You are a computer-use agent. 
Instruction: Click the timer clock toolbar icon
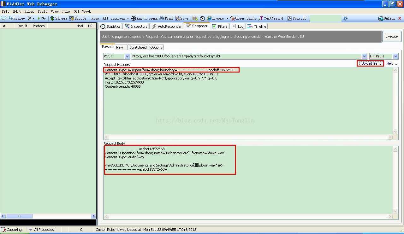(203, 18)
